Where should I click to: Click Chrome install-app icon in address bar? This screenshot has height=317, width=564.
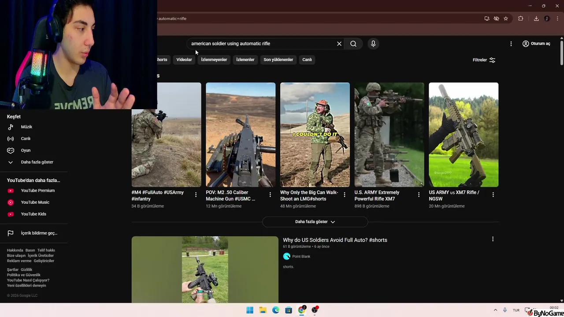pos(487,18)
